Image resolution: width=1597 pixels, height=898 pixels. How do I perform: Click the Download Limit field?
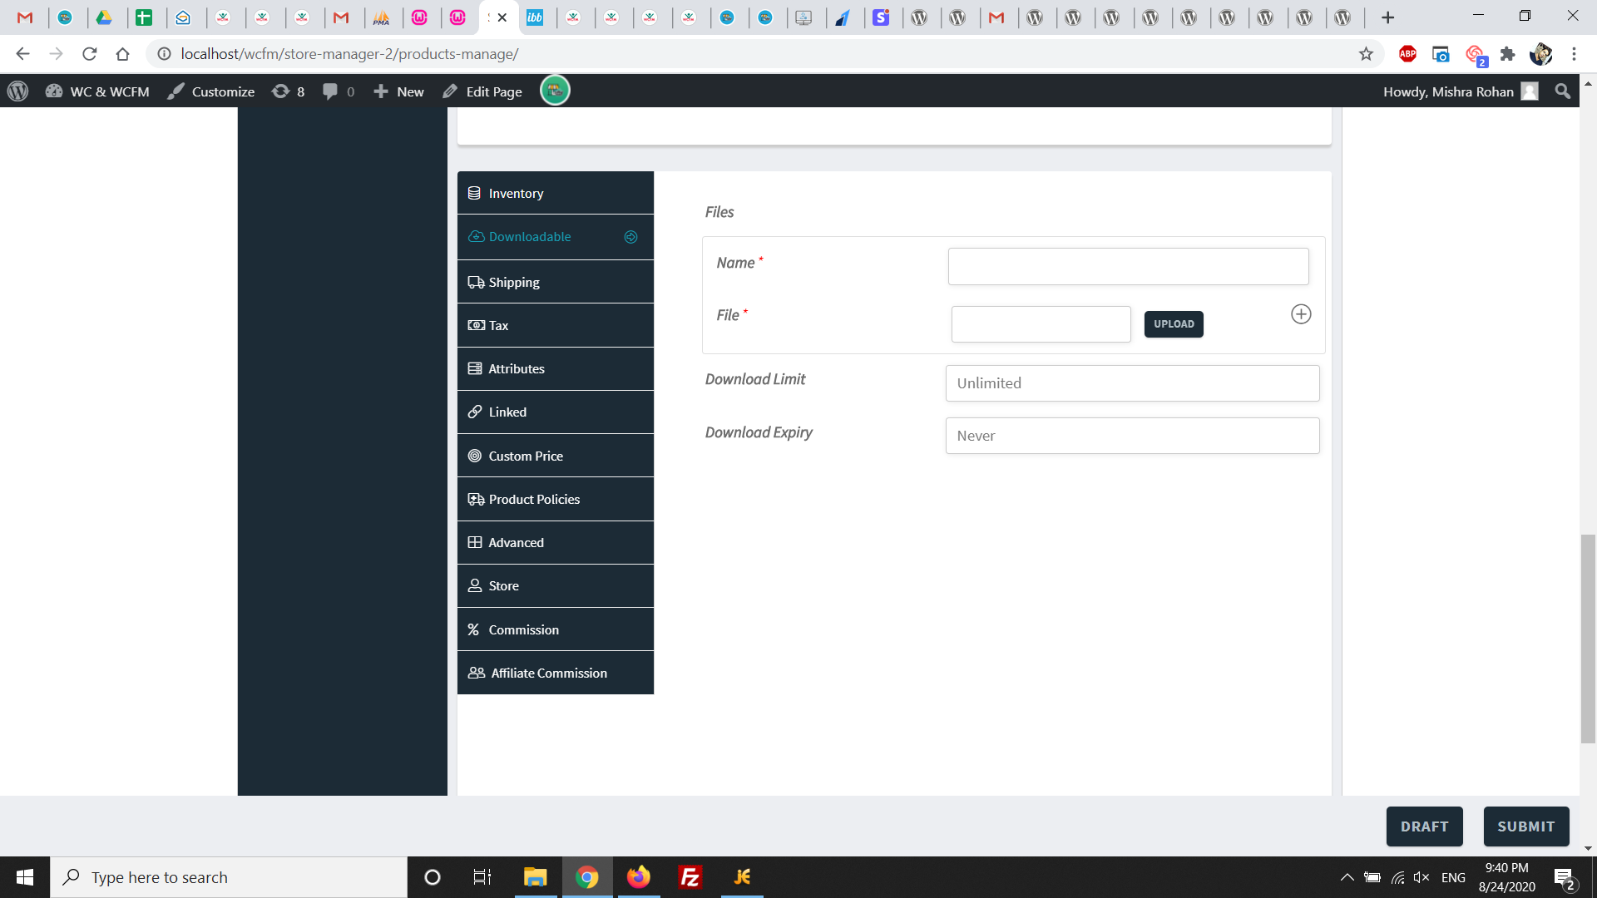tap(1132, 383)
